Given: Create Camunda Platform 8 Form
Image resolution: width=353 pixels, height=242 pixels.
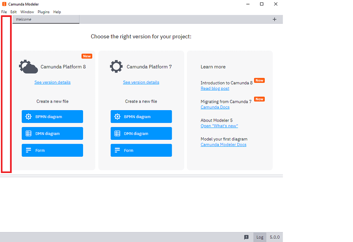Looking at the screenshot, I should 52,151.
